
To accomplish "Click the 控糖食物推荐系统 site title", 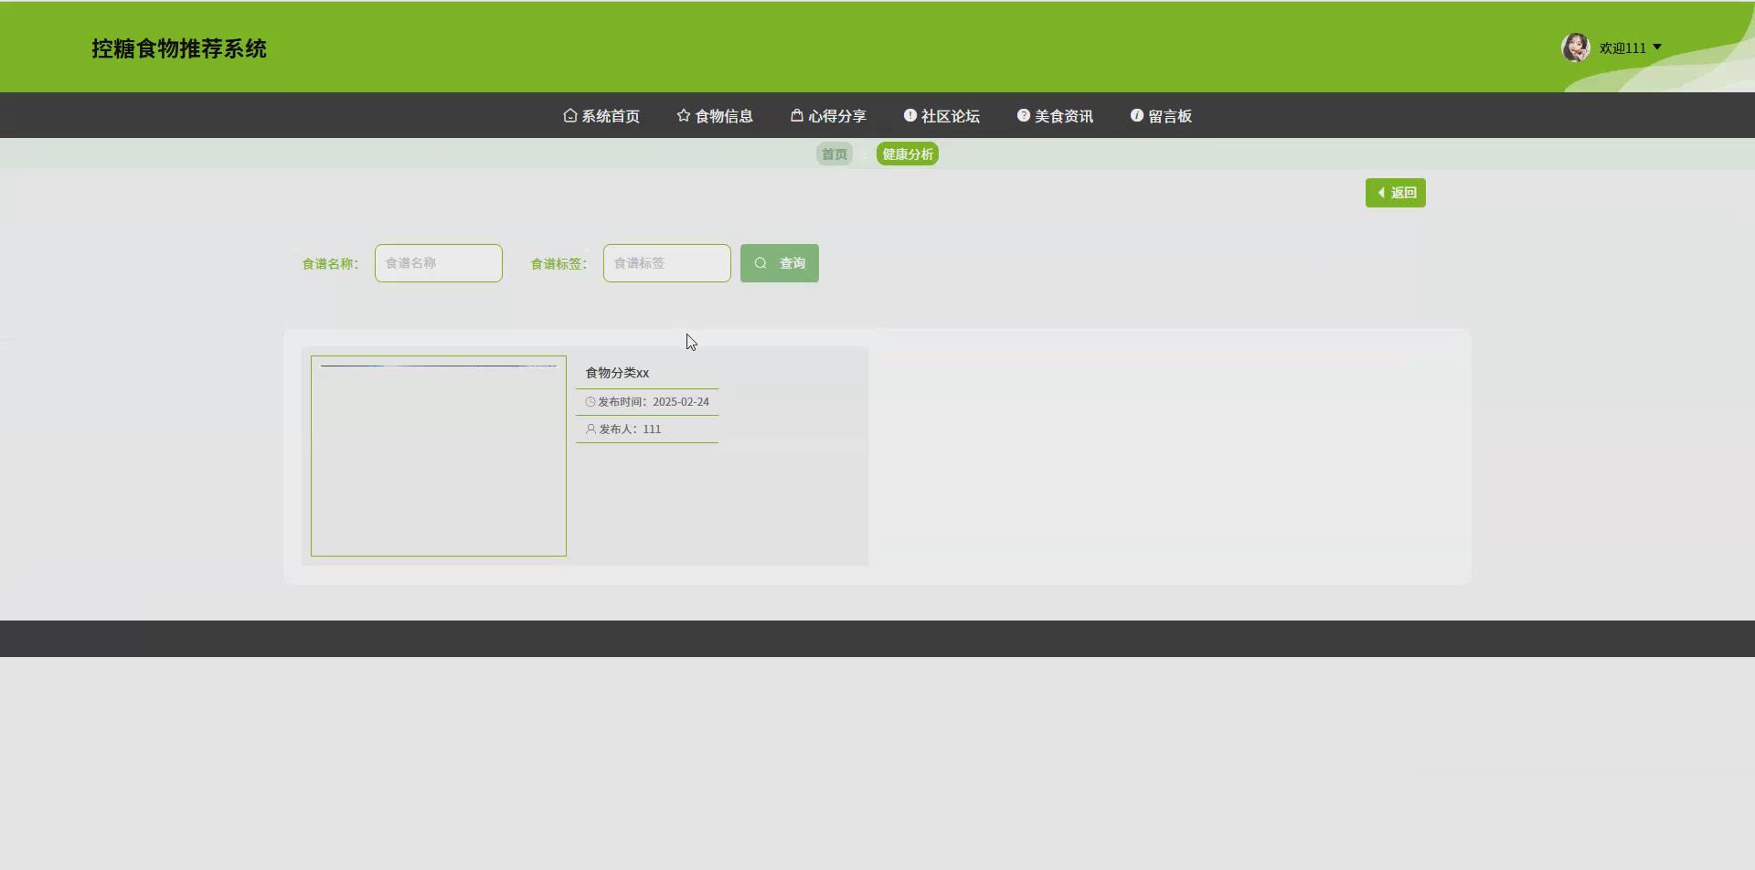I will [179, 49].
